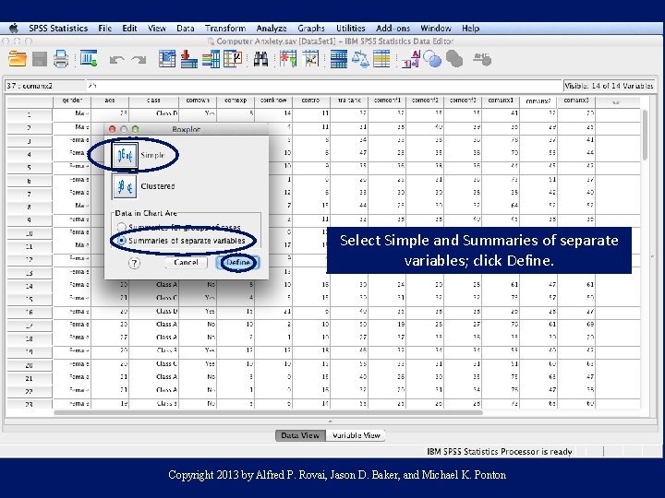The width and height of the screenshot is (665, 498).
Task: Click the Use variable sets circles icon
Action: 432,59
